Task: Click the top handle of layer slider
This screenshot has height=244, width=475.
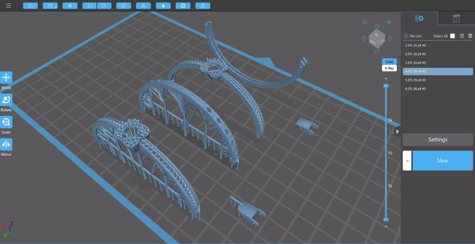Action: point(386,85)
